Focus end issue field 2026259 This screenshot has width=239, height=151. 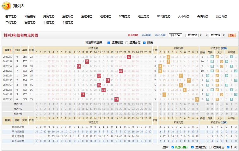(x=215, y=35)
